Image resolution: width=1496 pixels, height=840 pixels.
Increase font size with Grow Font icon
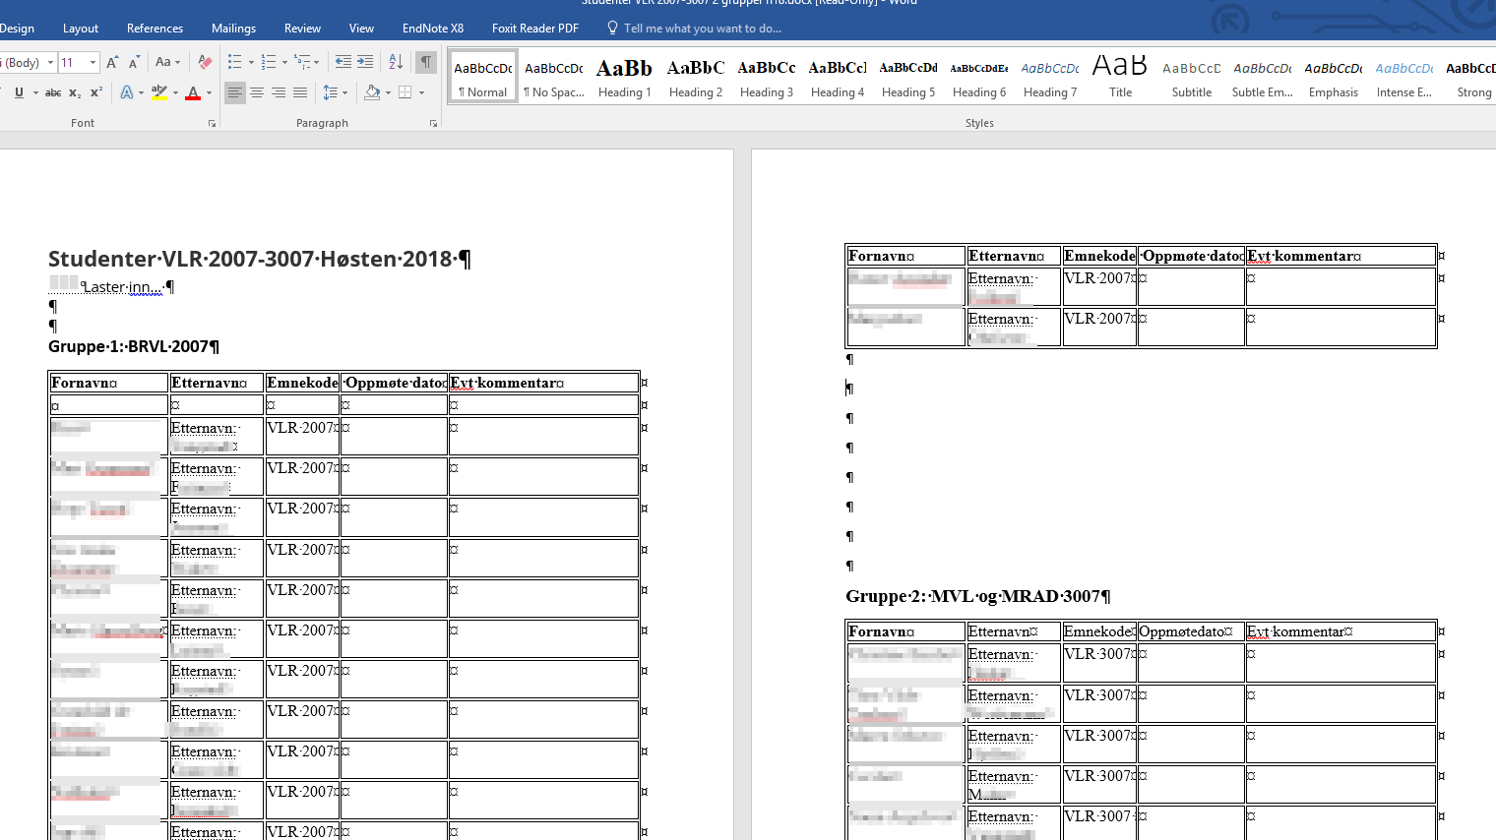point(112,62)
